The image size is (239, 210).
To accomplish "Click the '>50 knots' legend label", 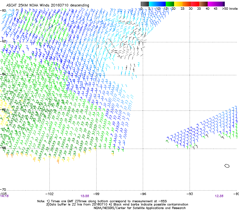I will (x=230, y=9).
